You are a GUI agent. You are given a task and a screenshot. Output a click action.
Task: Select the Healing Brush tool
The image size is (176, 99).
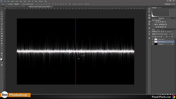[x=2, y=24]
